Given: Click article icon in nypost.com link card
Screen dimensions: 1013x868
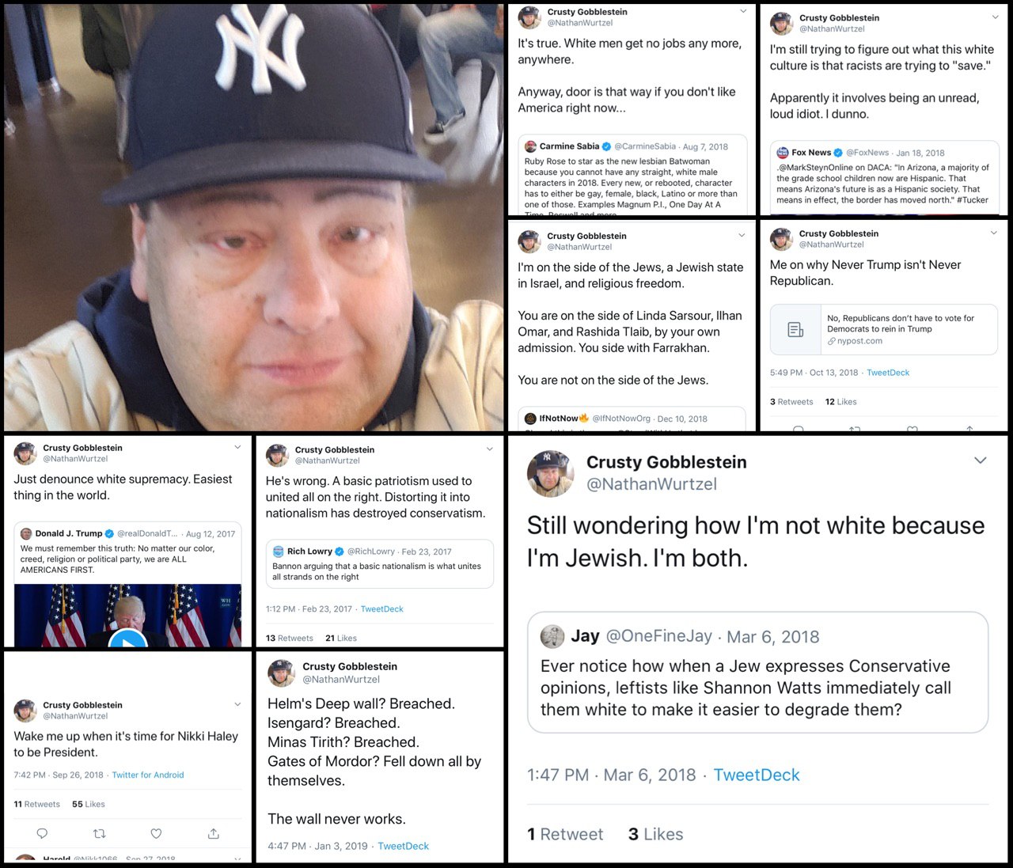Looking at the screenshot, I should tap(795, 329).
